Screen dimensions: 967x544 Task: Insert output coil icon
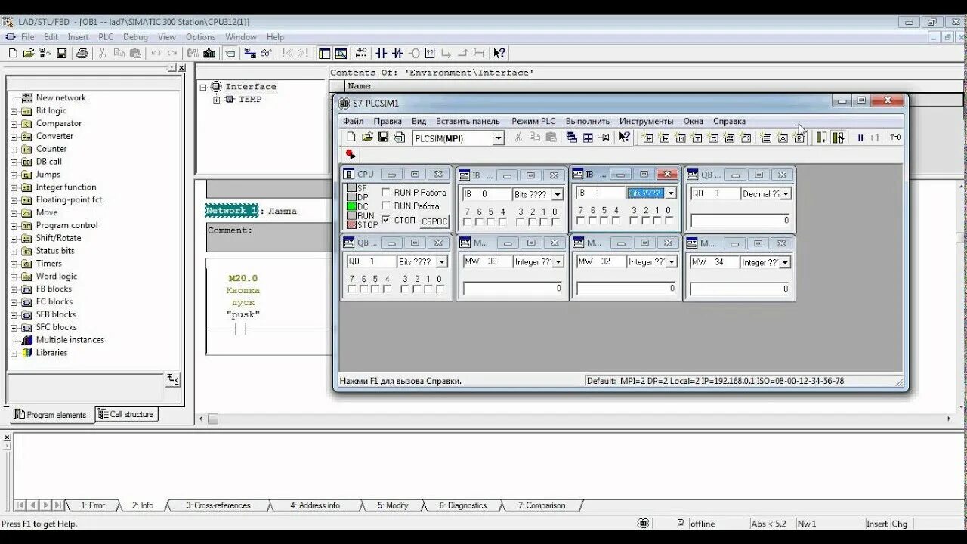tap(414, 53)
